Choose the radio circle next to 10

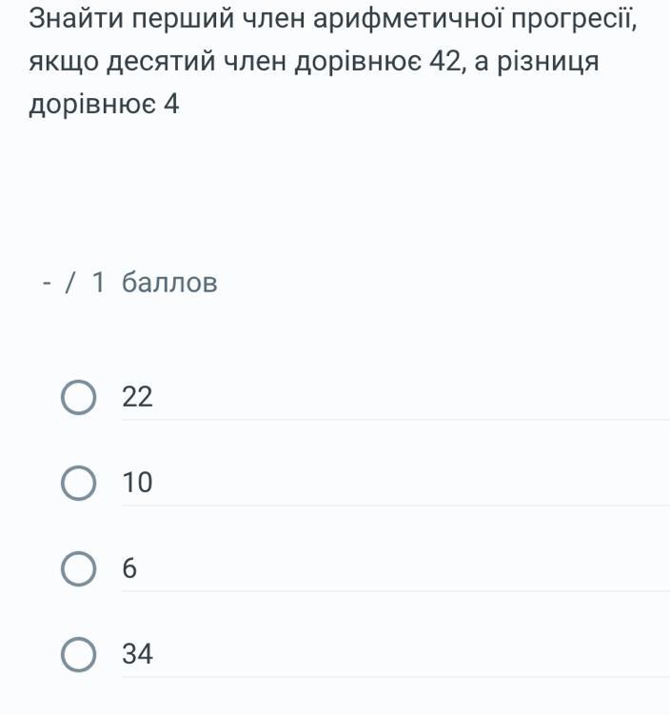(78, 483)
